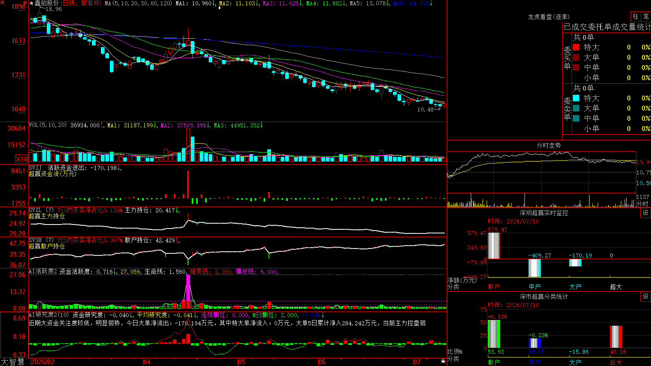Click the magenta AI活跃度 spike bar
This screenshot has height=366, width=651.
click(188, 288)
